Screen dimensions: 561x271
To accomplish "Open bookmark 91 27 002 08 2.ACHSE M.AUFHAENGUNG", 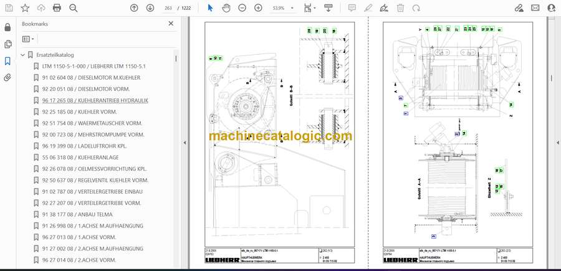I will pos(93,249).
